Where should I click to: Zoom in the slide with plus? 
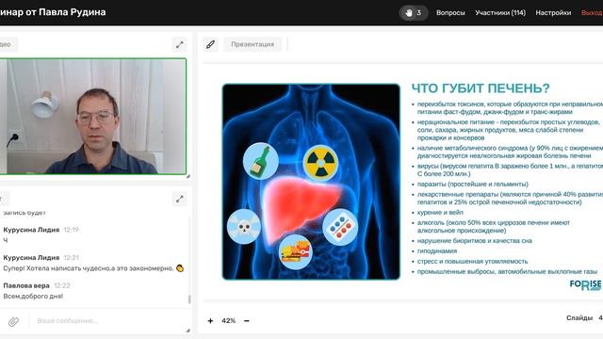click(210, 320)
